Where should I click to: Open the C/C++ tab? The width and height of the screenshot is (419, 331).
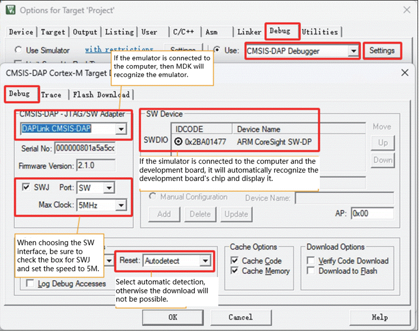point(185,32)
